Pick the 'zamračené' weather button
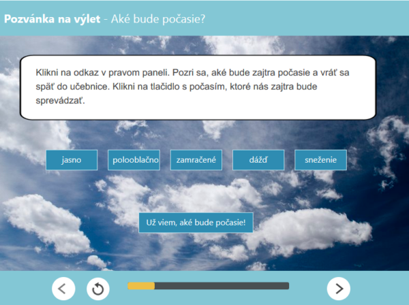 196,160
